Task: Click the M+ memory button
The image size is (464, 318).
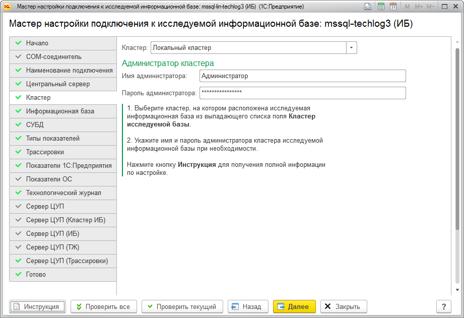Action: 419,7
